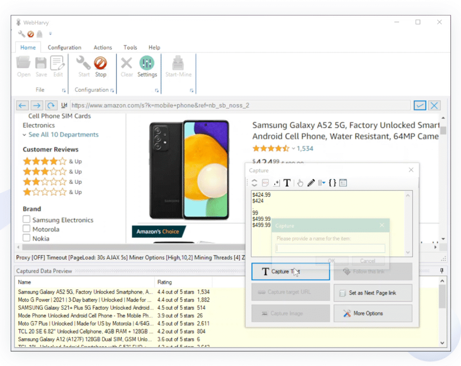
Task: Tick the Motorola brand checkbox
Action: (27, 229)
